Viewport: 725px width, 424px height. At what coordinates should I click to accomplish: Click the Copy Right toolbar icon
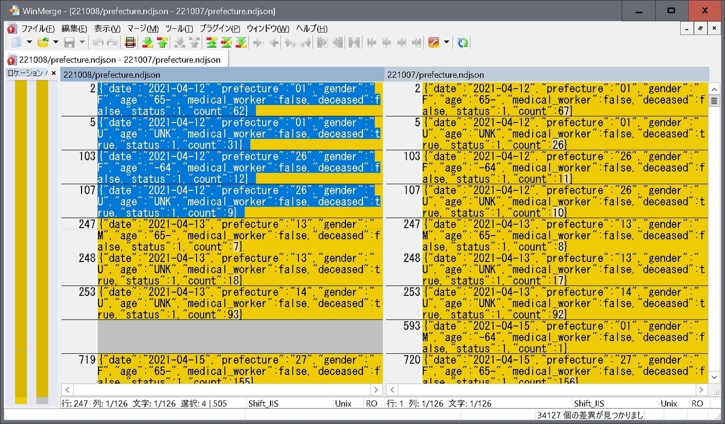tap(259, 42)
